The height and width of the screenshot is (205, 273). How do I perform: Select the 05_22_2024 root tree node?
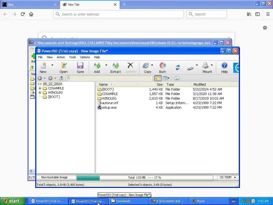pyautogui.click(x=52, y=84)
